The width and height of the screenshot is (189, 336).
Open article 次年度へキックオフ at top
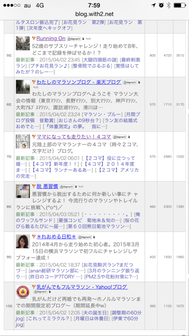click(x=50, y=28)
